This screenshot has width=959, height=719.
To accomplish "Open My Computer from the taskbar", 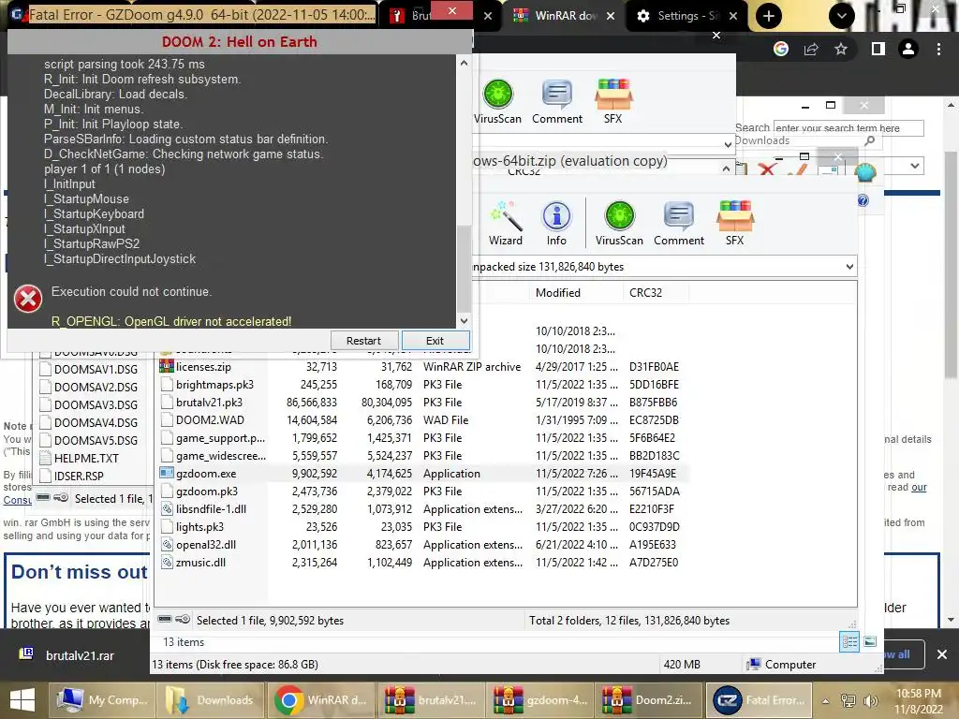I will pos(103,700).
